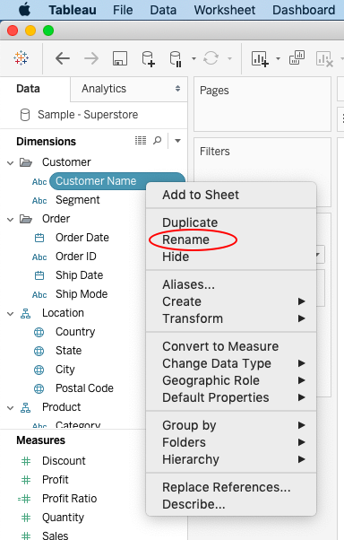Click the globe icon beside Postal Code
Viewport: 344px width, 540px height.
click(39, 388)
